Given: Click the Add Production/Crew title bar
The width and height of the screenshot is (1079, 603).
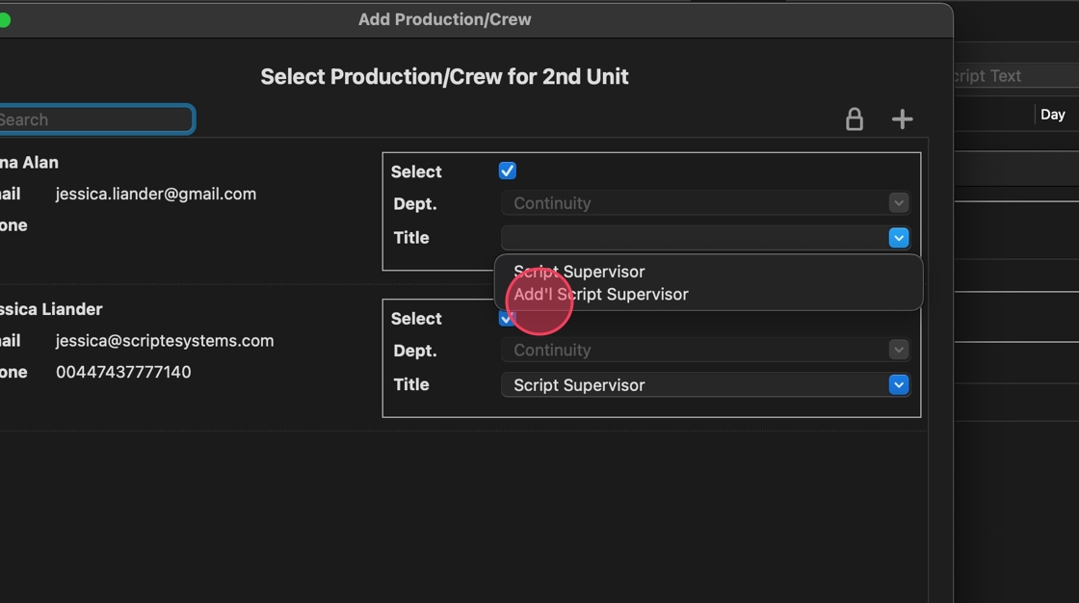Looking at the screenshot, I should [444, 19].
